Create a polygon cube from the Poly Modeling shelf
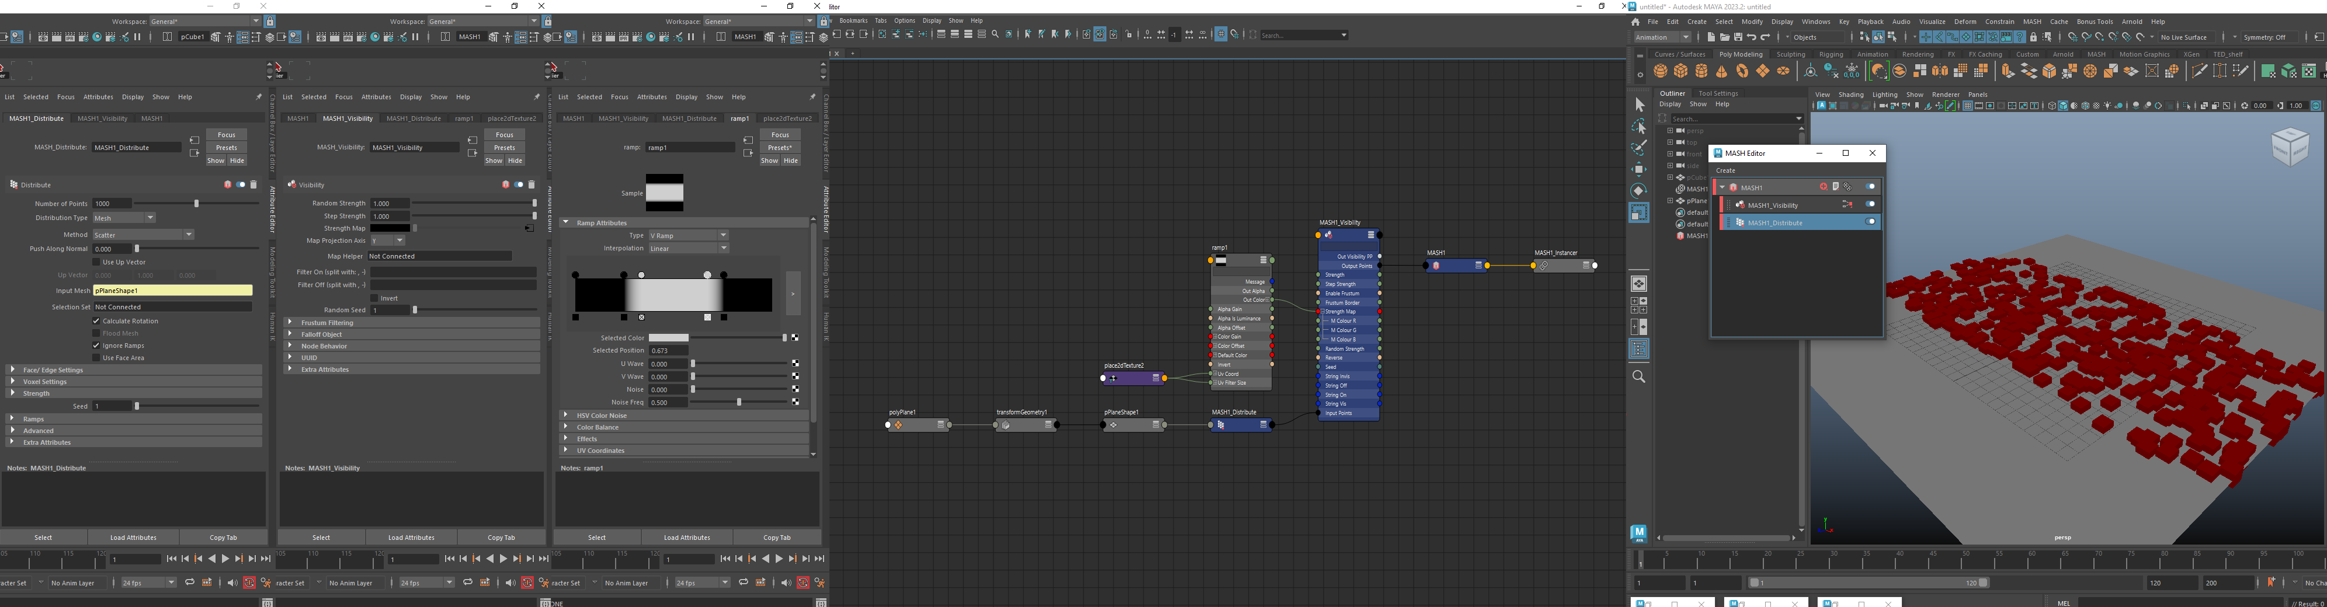Screen dimensions: 2327x607 [x=1681, y=71]
